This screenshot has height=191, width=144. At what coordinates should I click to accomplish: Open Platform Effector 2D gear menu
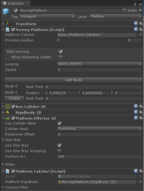coord(141,118)
